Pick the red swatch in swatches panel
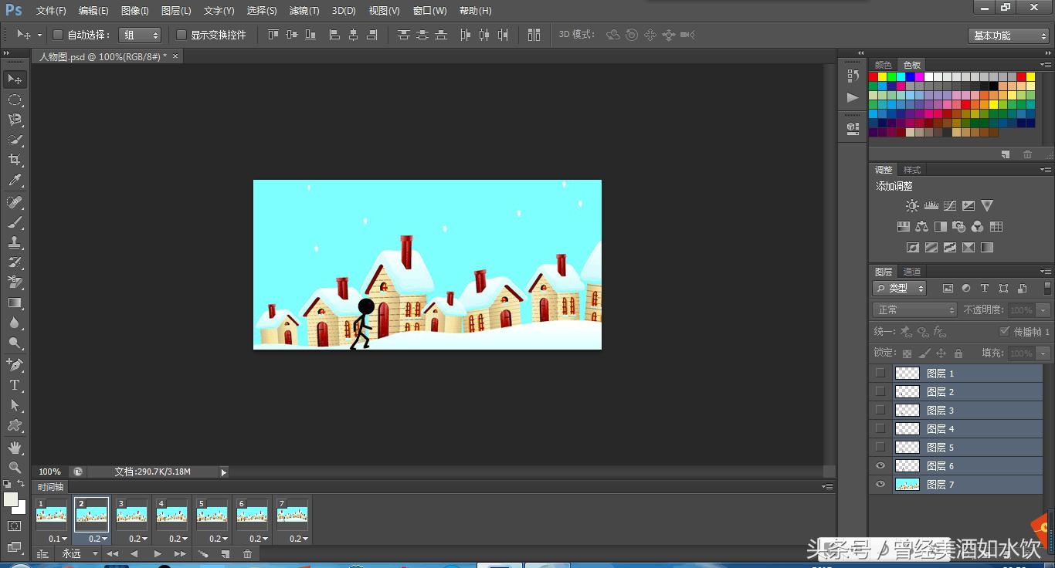1055x568 pixels. click(x=874, y=76)
